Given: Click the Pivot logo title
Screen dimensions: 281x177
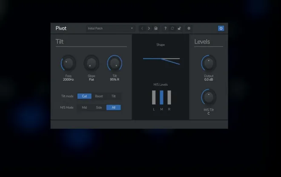Looking at the screenshot, I should coord(61,29).
